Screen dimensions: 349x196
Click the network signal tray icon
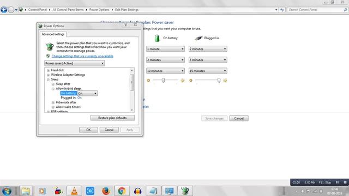[315, 191]
